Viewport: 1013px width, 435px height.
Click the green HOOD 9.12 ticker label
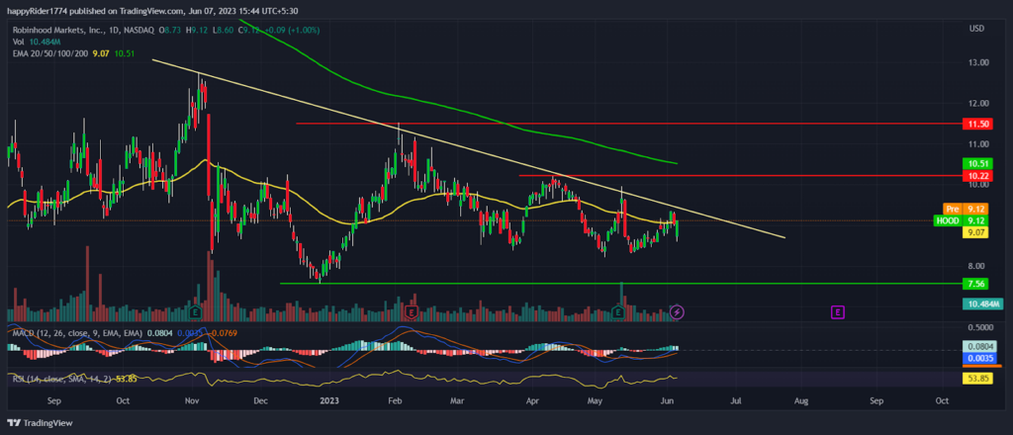click(960, 220)
